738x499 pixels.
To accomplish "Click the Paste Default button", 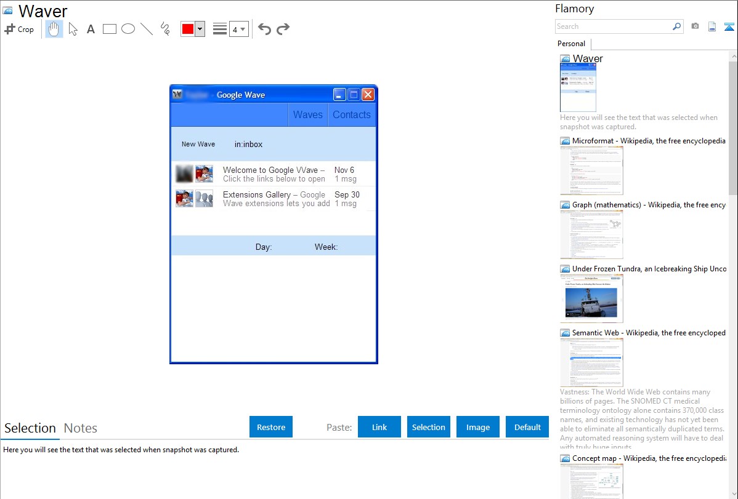I will 527,427.
